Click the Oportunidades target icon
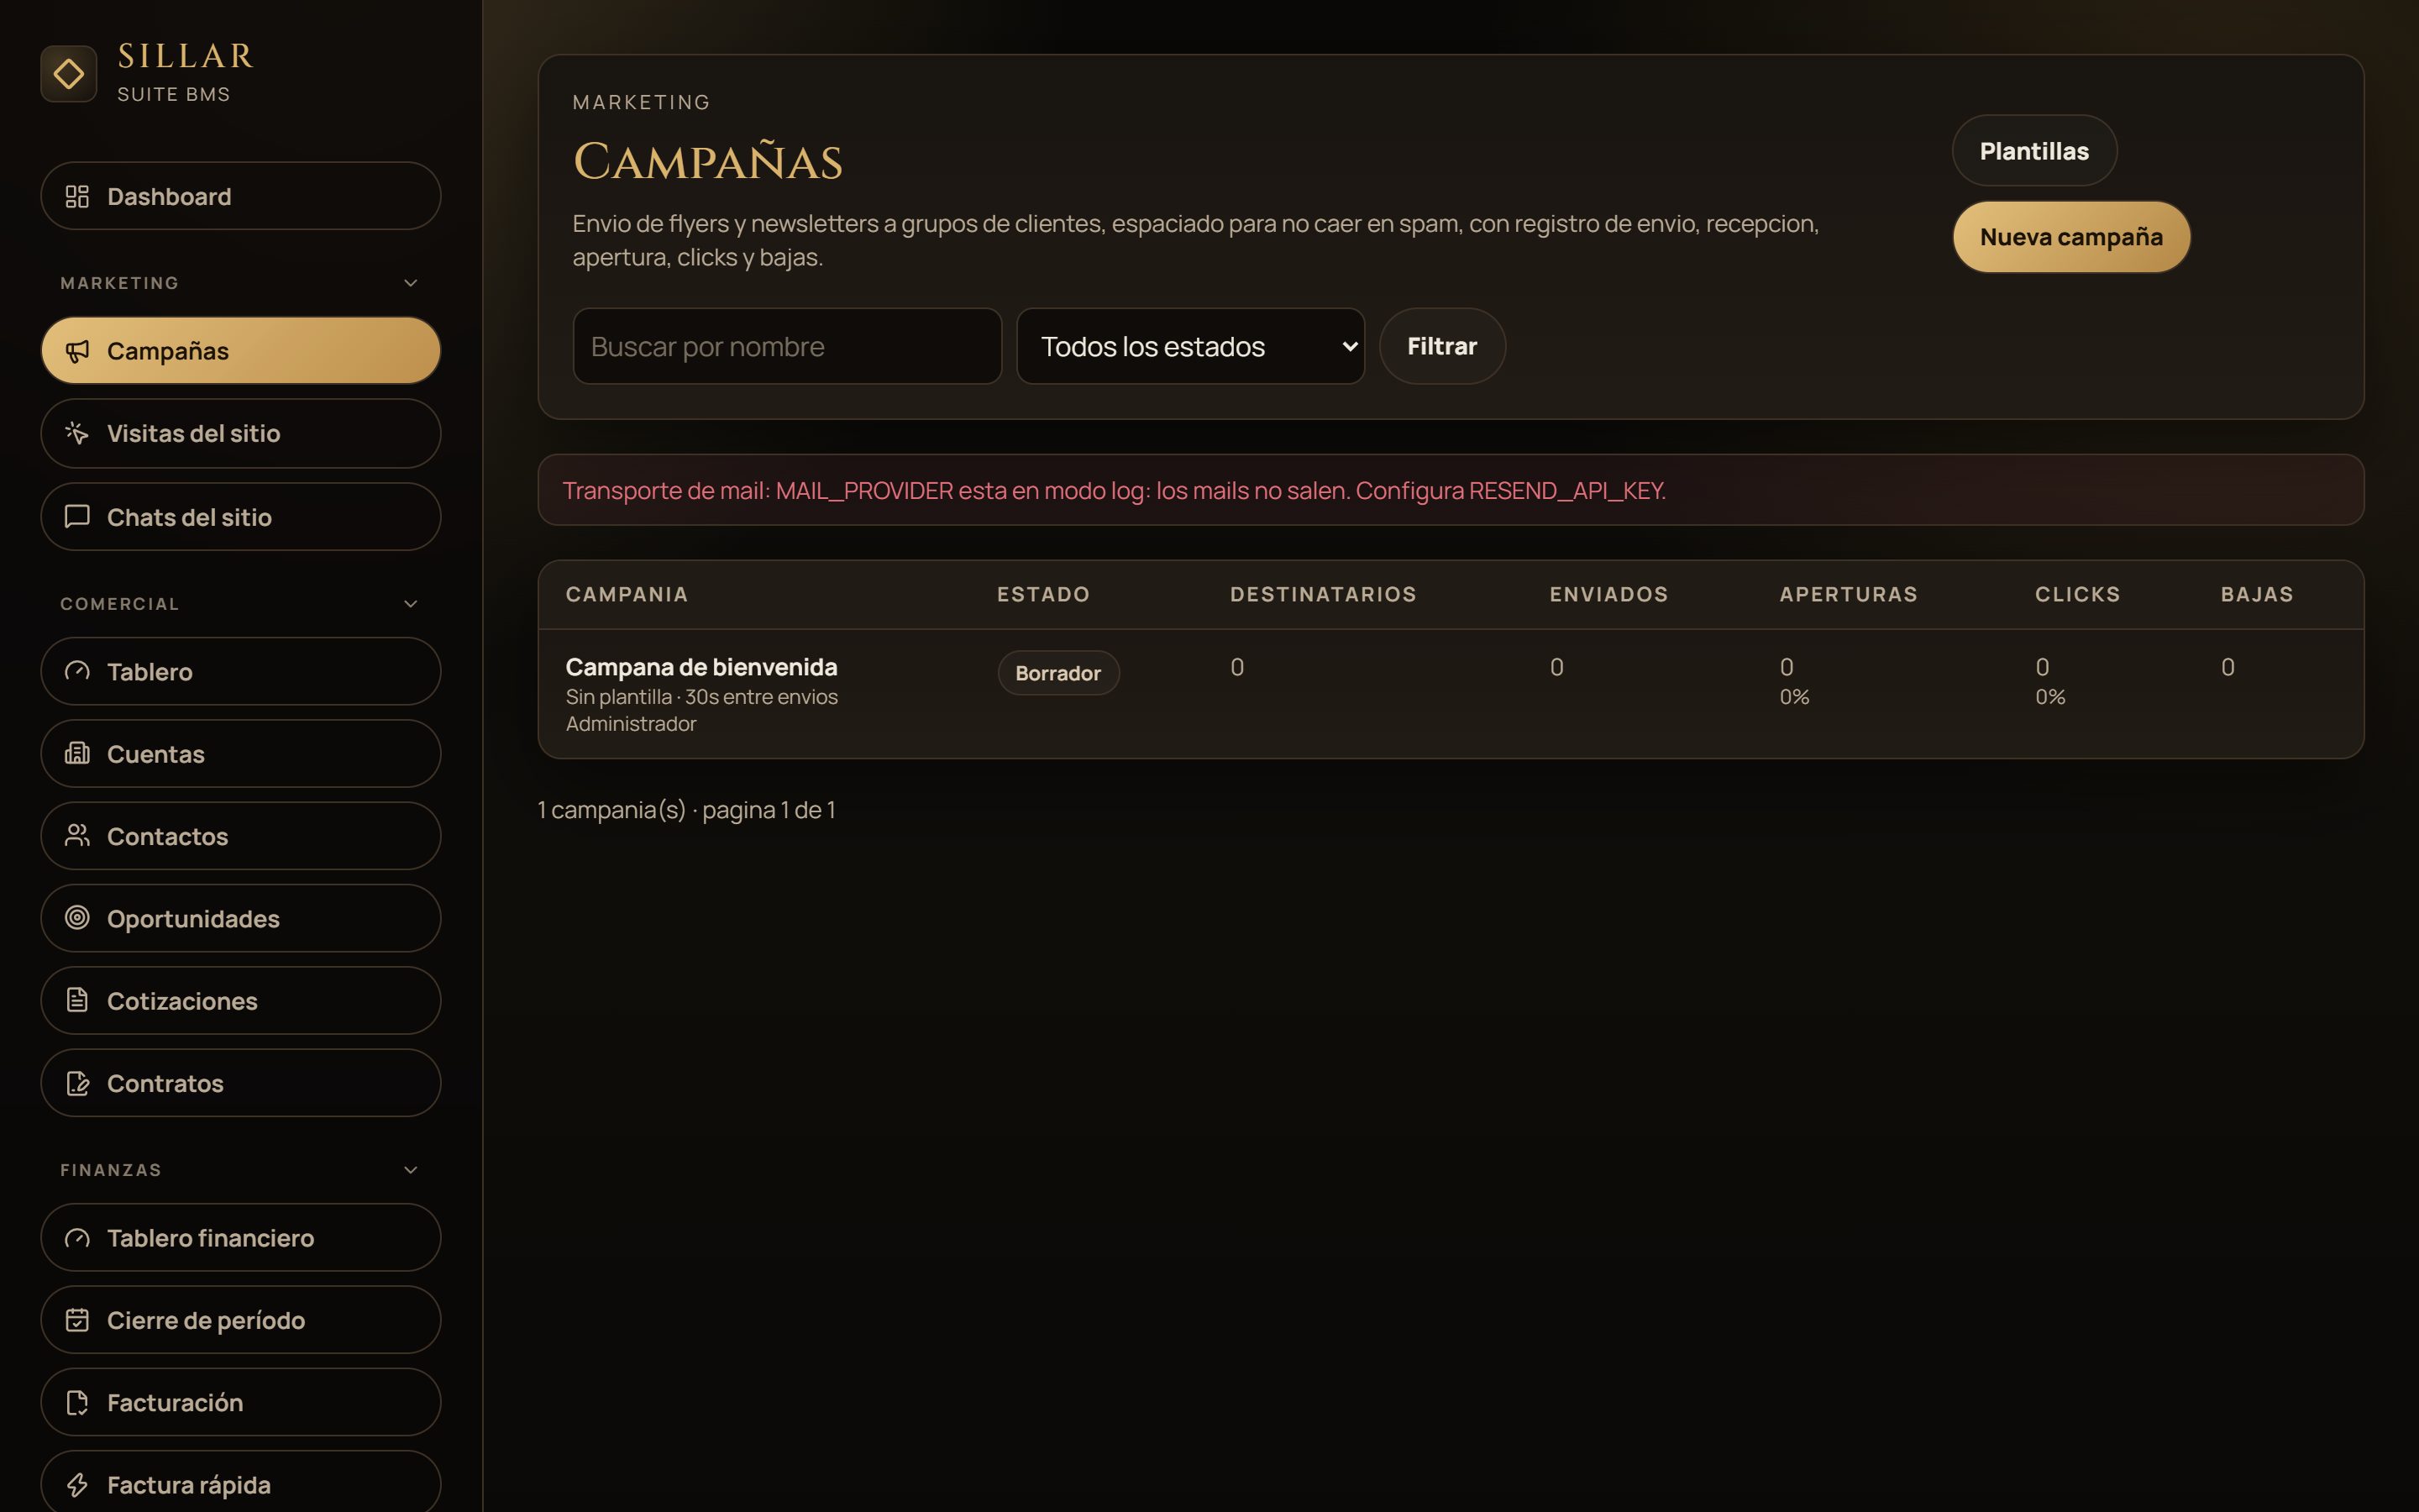This screenshot has height=1512, width=2419. 77,918
